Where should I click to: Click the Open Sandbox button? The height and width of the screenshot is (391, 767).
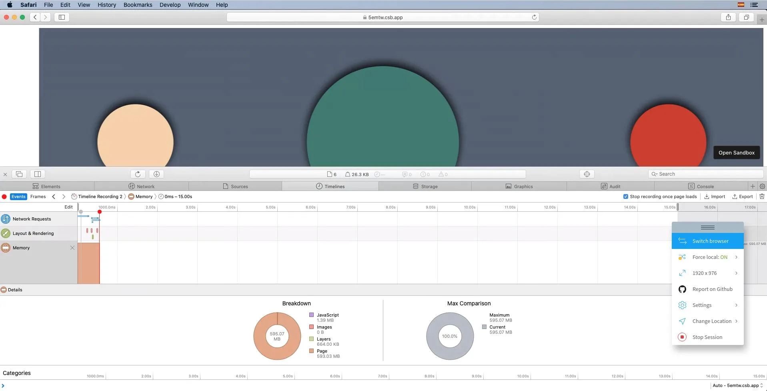tap(736, 152)
